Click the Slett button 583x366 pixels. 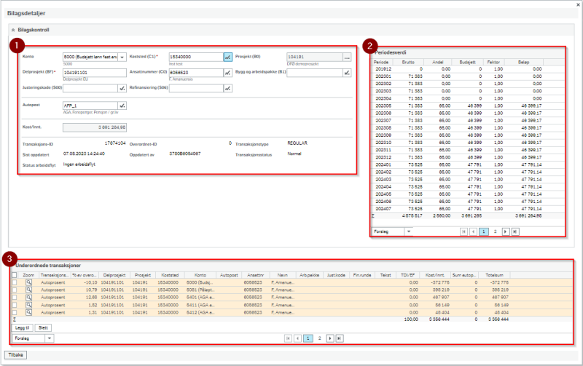(x=43, y=327)
